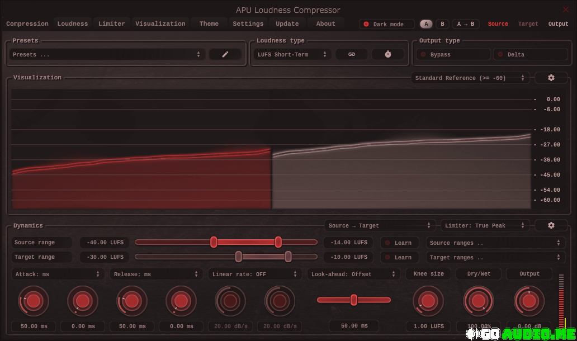Switch to the Compression tab
This screenshot has width=577, height=341.
tap(27, 23)
